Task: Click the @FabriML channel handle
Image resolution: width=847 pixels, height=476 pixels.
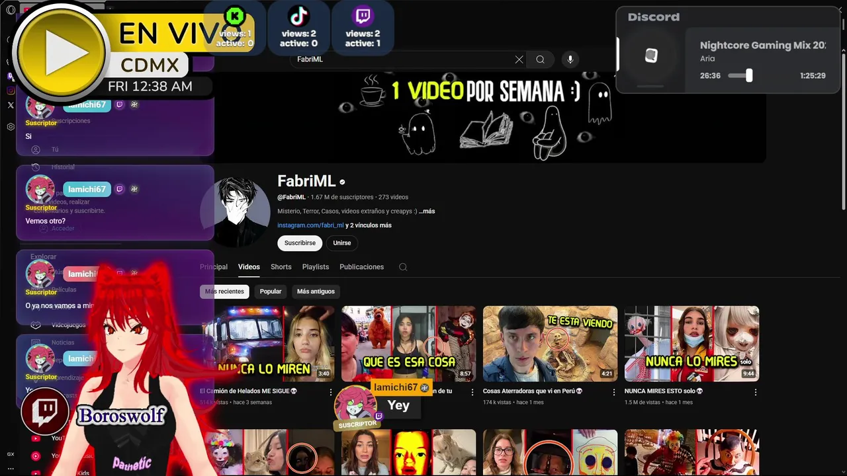Action: pos(291,197)
